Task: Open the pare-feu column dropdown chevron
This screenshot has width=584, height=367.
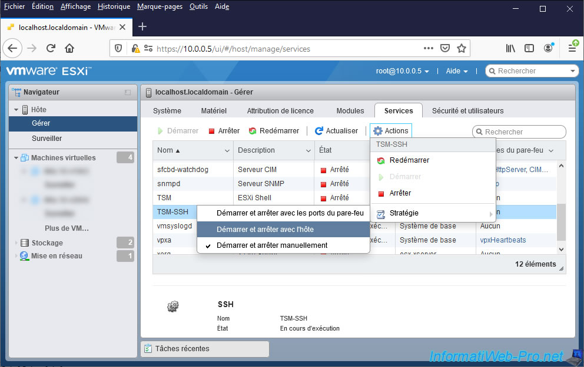Action: 551,150
